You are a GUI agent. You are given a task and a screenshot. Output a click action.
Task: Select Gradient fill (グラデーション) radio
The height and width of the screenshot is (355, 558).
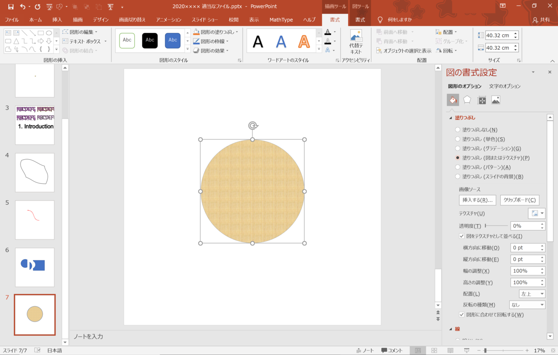coord(458,148)
